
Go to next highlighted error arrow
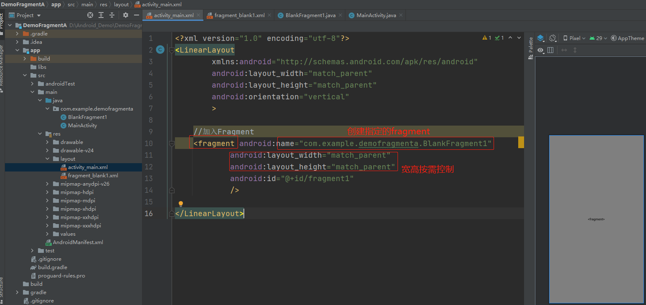coord(519,38)
